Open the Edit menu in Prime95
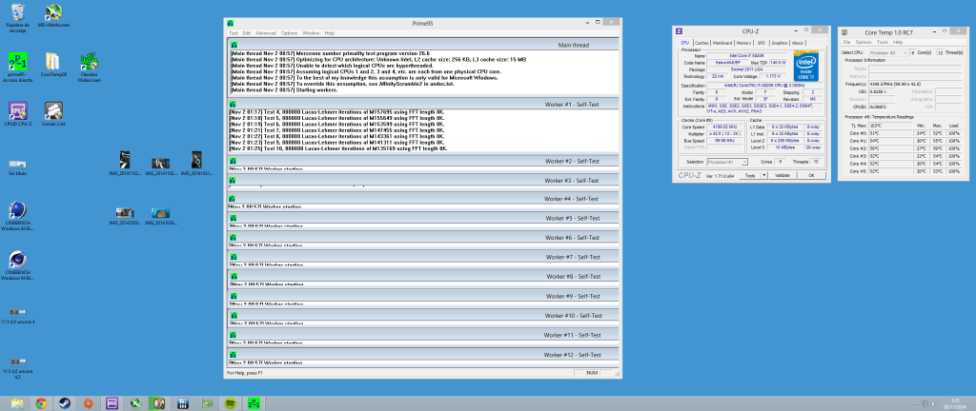 [x=247, y=33]
